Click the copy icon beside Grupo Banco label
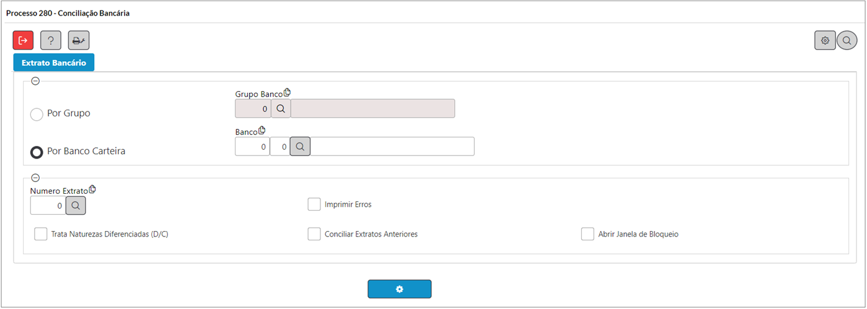Screen dimensions: 867x309 (x=287, y=93)
